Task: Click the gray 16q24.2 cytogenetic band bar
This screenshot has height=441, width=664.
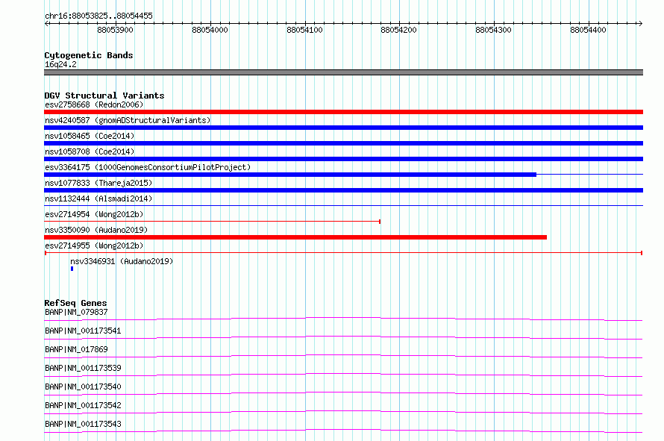Action: pyautogui.click(x=343, y=72)
